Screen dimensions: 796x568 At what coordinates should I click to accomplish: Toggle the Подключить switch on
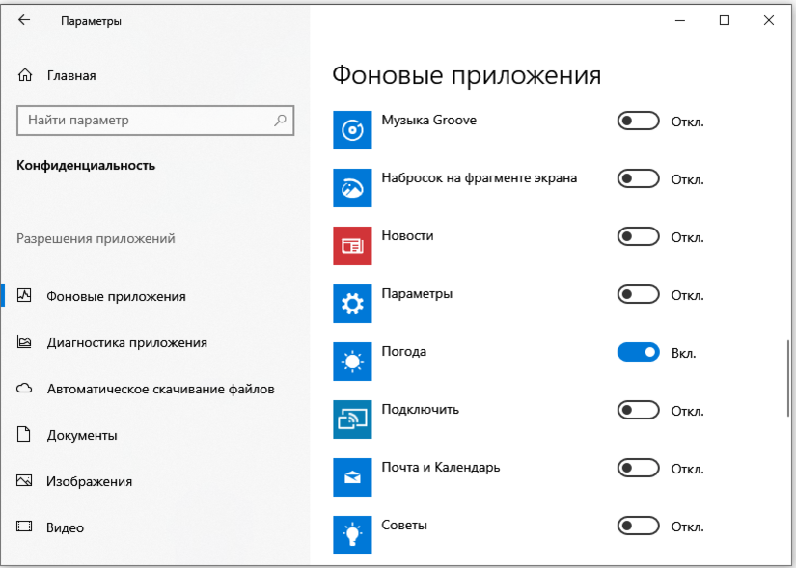638,410
